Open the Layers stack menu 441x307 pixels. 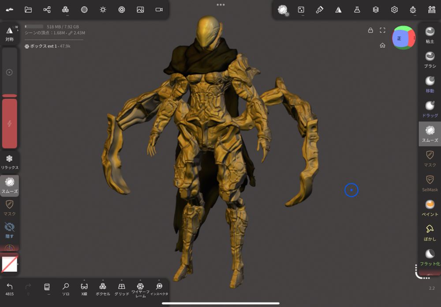[376, 10]
